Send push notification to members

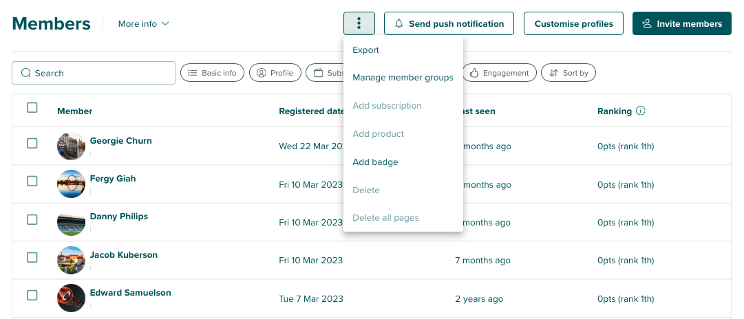click(x=449, y=23)
